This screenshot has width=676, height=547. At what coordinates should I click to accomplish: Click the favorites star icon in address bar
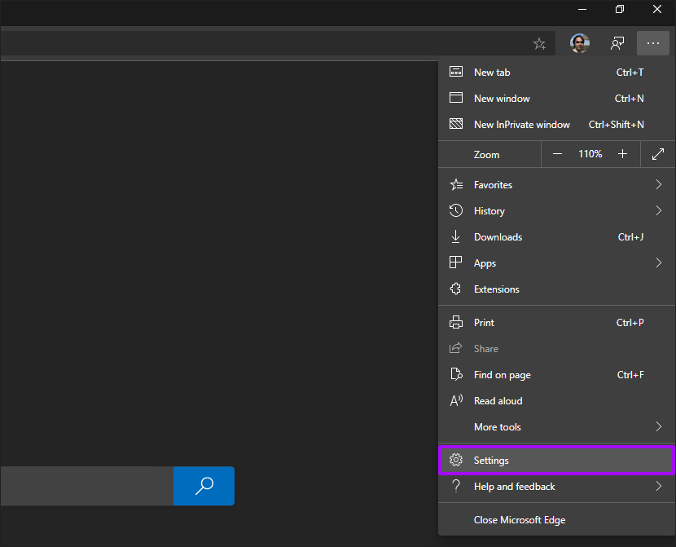click(539, 43)
